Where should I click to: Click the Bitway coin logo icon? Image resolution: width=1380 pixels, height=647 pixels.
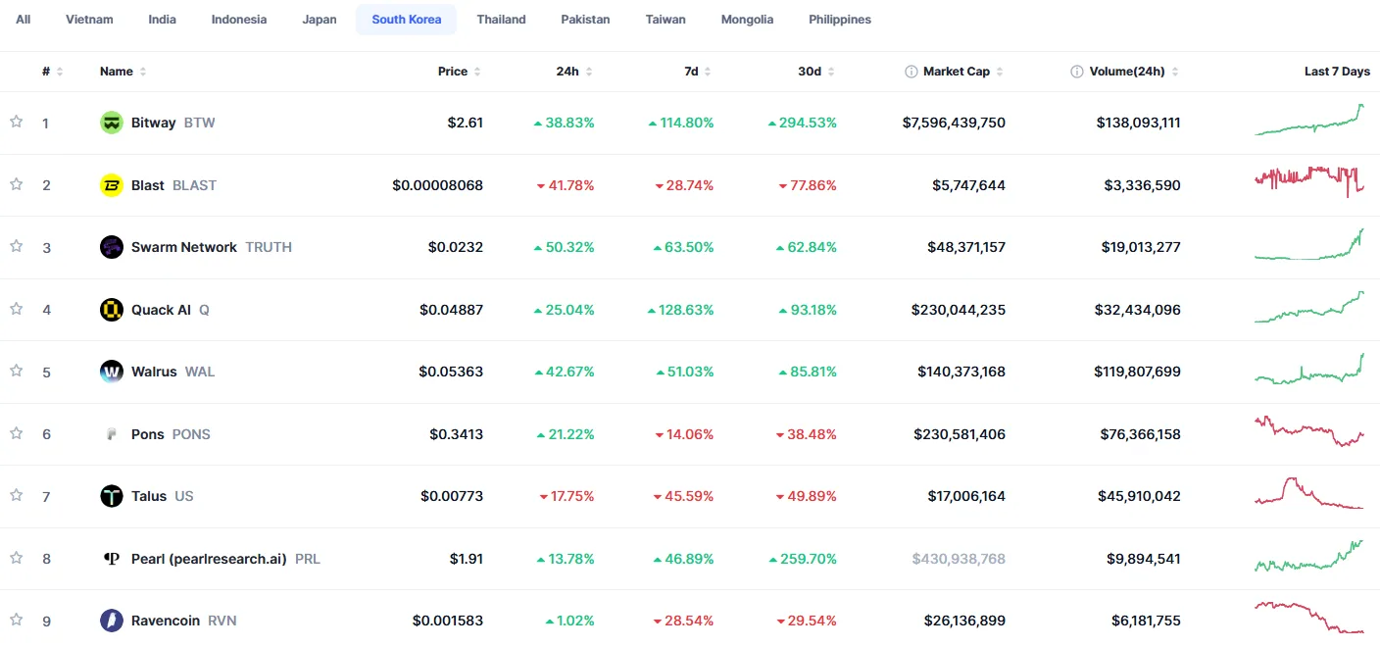(112, 123)
